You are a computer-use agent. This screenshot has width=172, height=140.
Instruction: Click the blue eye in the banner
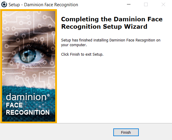(x=27, y=56)
